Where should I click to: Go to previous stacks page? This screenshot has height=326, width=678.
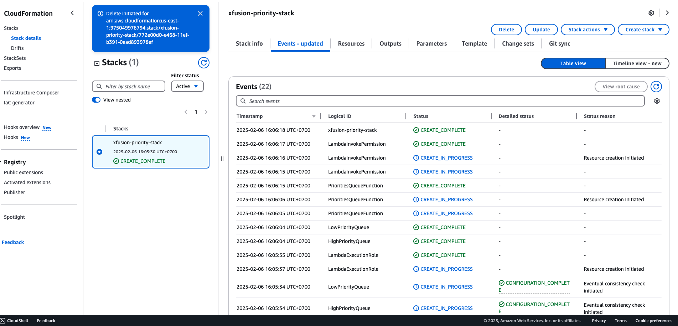186,112
